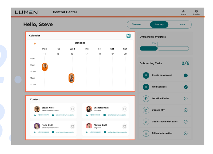Mark Get in Touch with Sales complete

tap(186, 122)
